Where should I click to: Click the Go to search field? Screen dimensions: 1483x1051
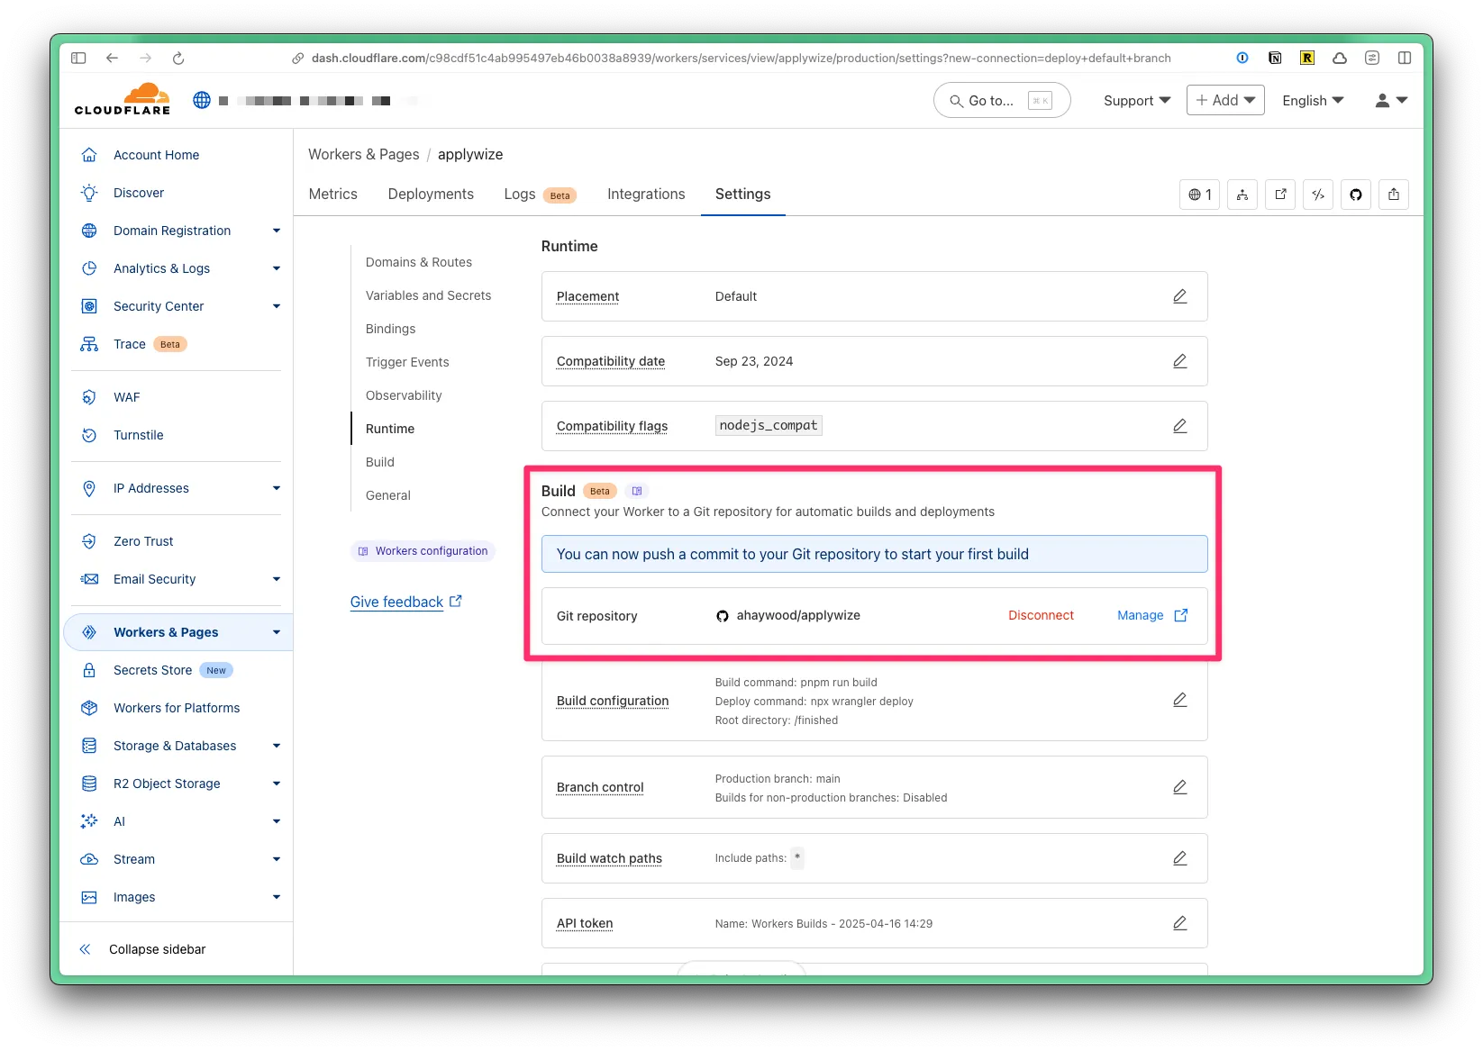[1001, 100]
